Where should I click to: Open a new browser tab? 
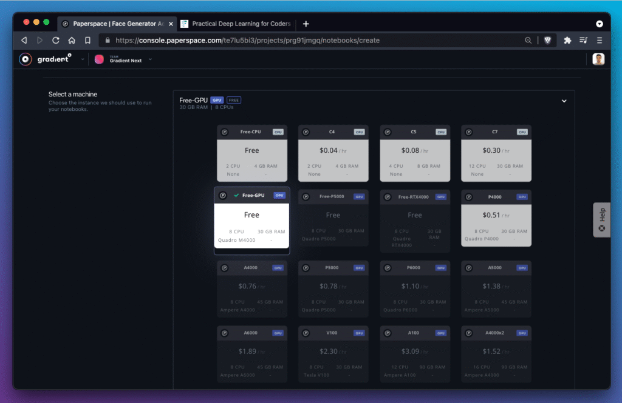(x=306, y=24)
